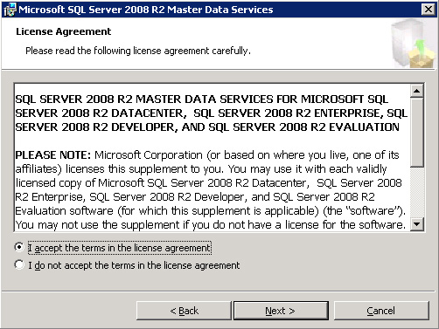
Task: Click the bold PLEASE NOTE text
Action: 53,155
